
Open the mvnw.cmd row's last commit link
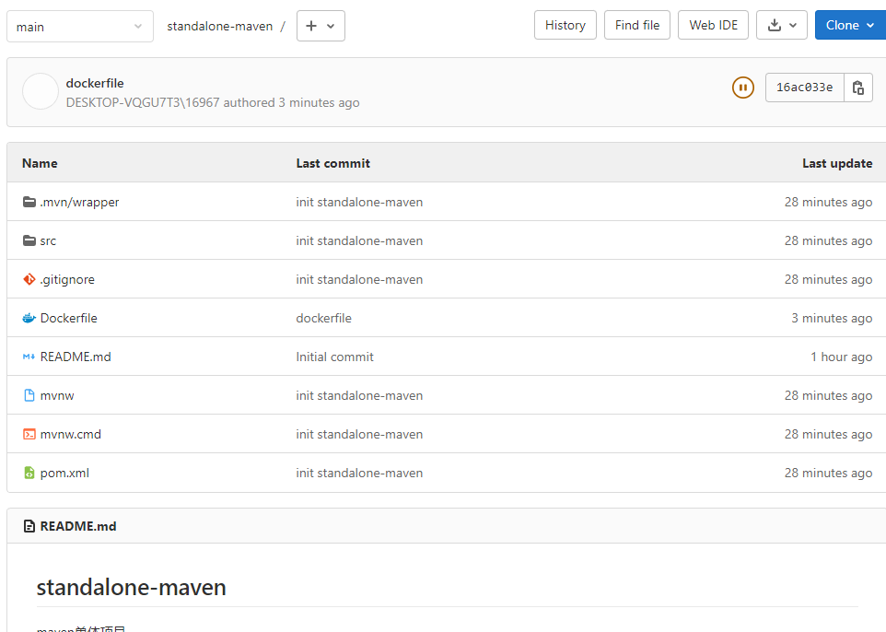(x=359, y=434)
